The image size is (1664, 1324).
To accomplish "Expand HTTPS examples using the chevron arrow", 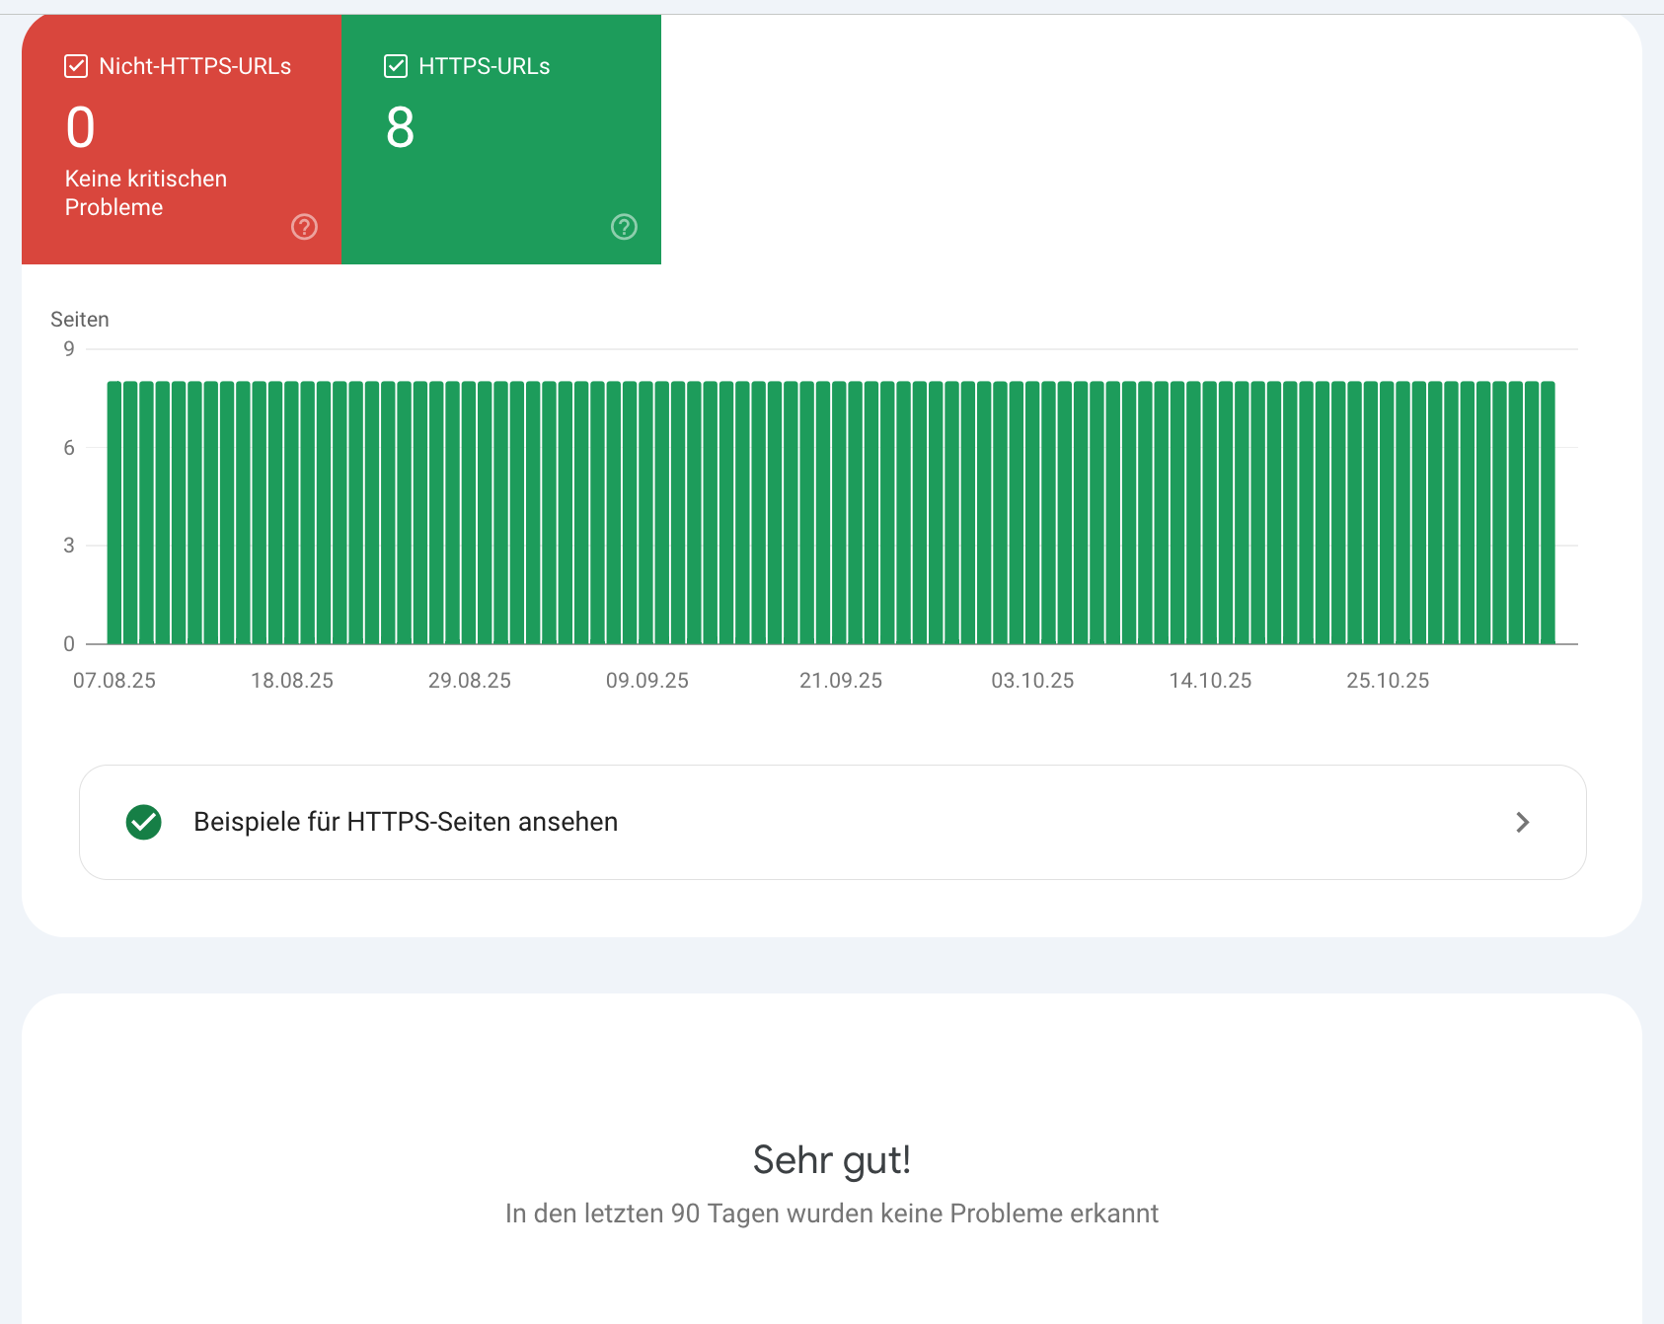I will [x=1522, y=822].
